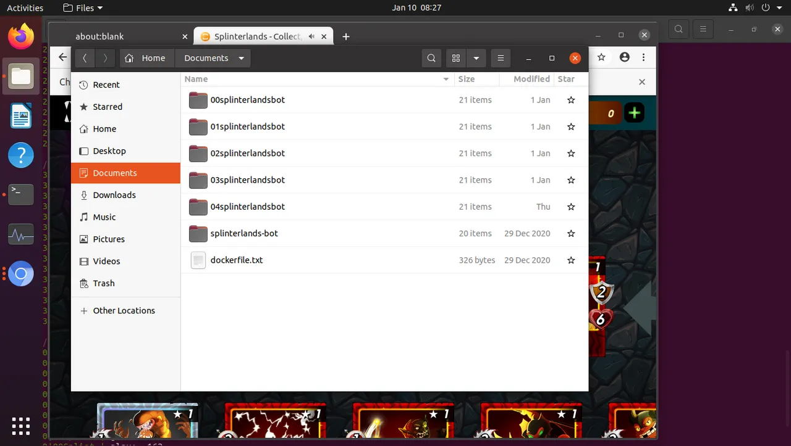Switch to icon grid view in Files
Screen dimensions: 791x446
456,58
